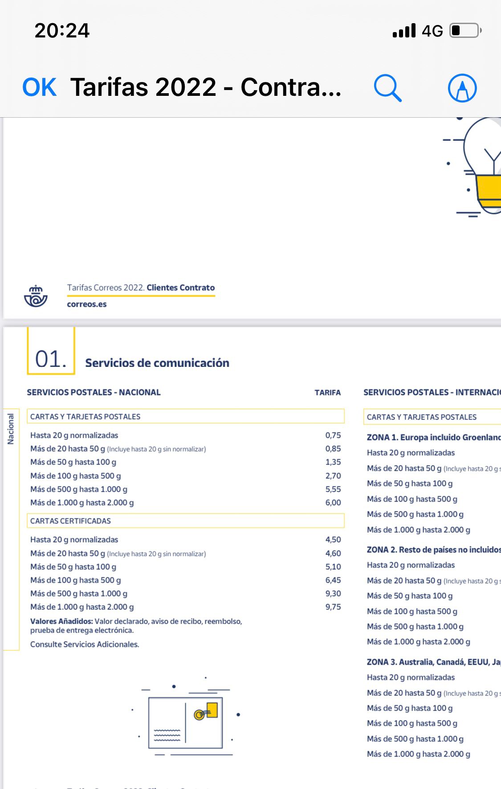This screenshot has height=789, width=501.
Task: Select Hasta 20 g normalizadas under ZONA 3
Action: (x=411, y=678)
